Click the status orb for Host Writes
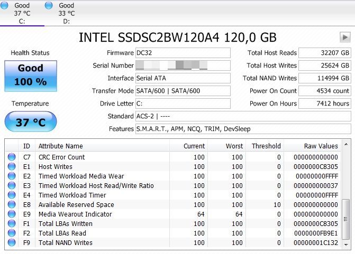Image resolution: width=355 pixels, height=254 pixels. [12, 167]
